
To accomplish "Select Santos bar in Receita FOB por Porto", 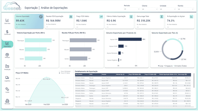I will pos(78,58).
